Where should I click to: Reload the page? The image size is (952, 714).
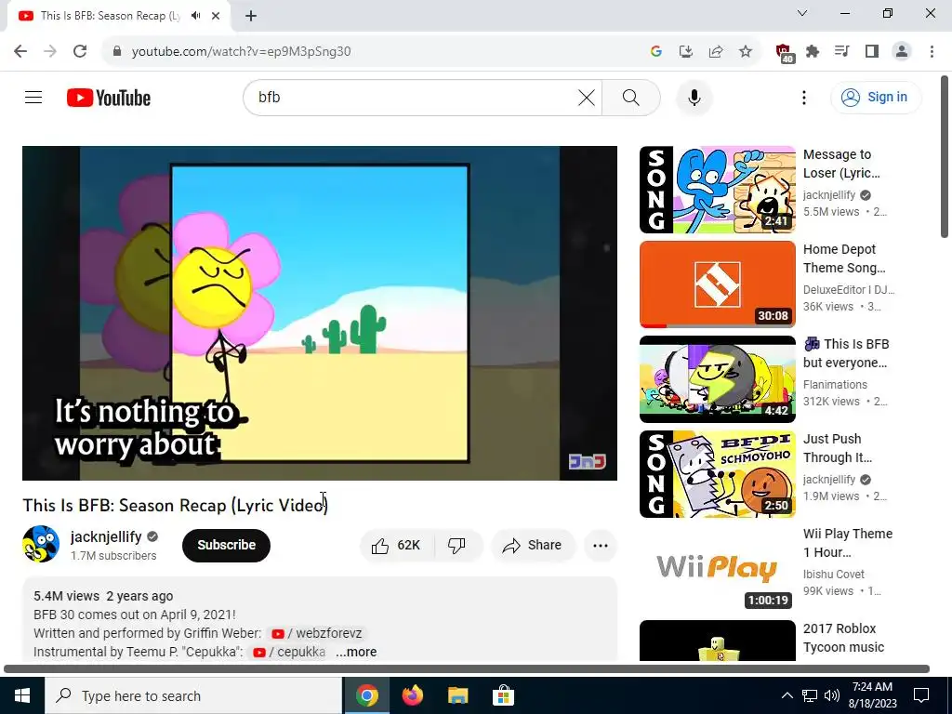80,51
